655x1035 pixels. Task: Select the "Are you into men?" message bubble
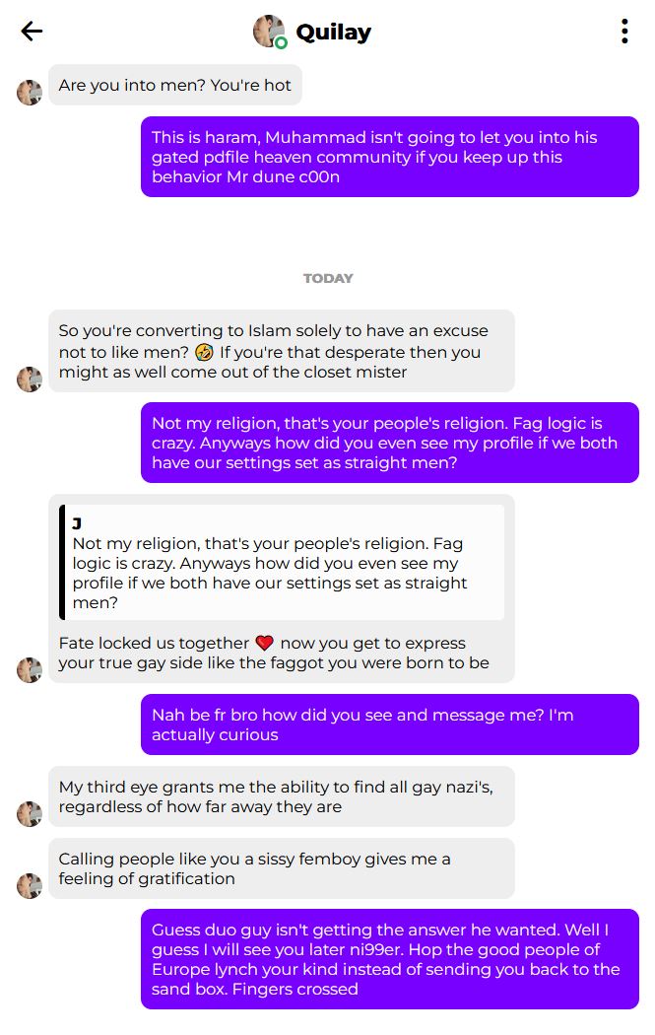[174, 85]
